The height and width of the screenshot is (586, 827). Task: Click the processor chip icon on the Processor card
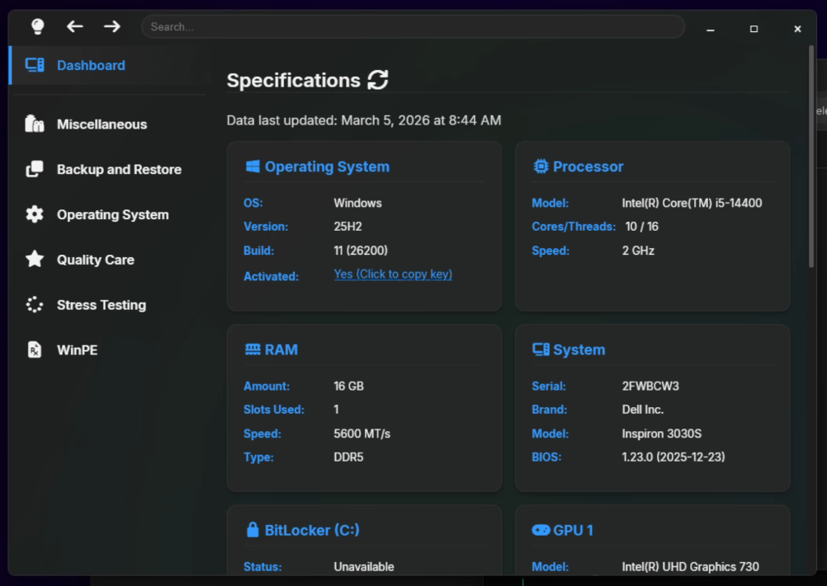pyautogui.click(x=543, y=166)
